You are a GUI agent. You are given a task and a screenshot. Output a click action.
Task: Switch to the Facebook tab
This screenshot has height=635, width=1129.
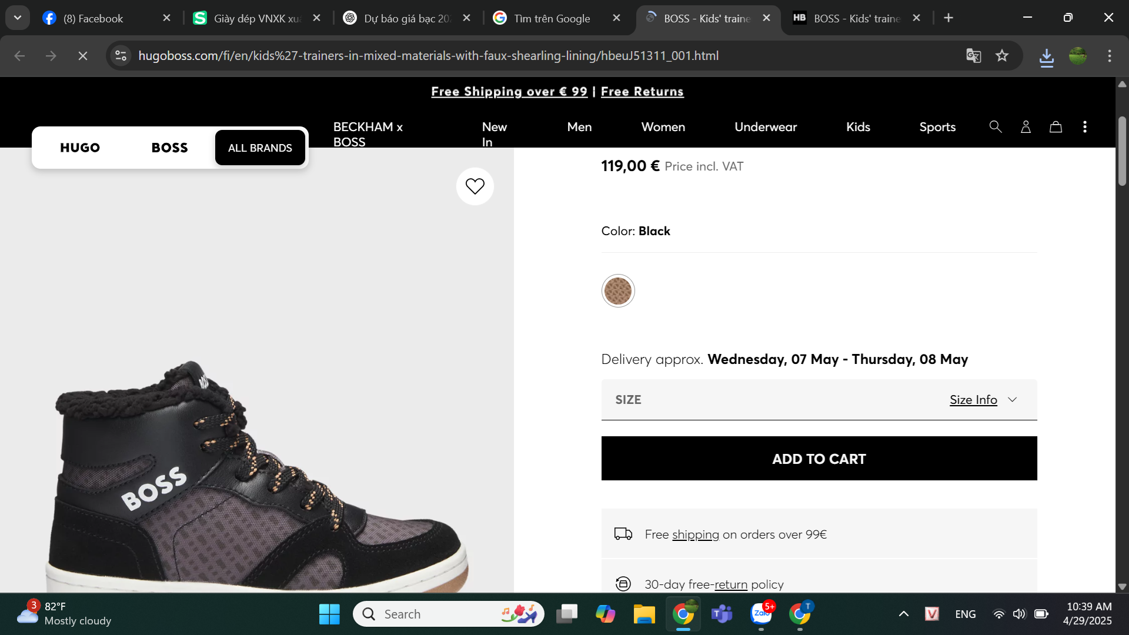[x=94, y=18]
